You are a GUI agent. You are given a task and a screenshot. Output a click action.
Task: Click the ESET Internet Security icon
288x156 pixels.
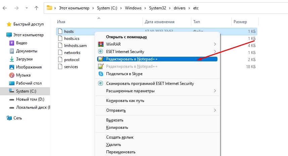100,52
